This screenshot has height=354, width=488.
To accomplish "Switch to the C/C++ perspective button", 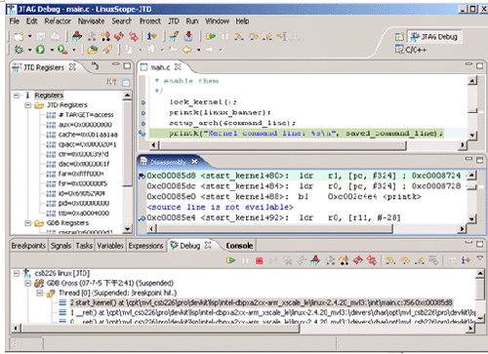I will (411, 50).
